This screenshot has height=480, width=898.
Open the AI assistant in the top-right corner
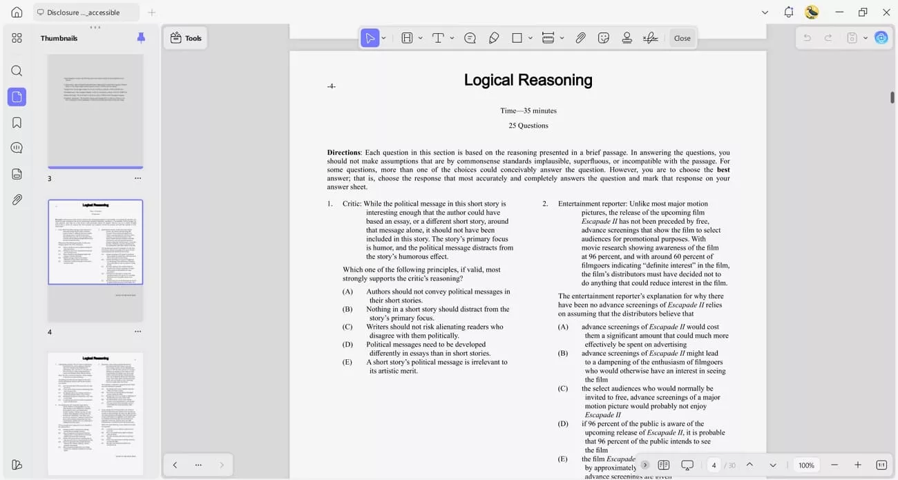click(881, 38)
